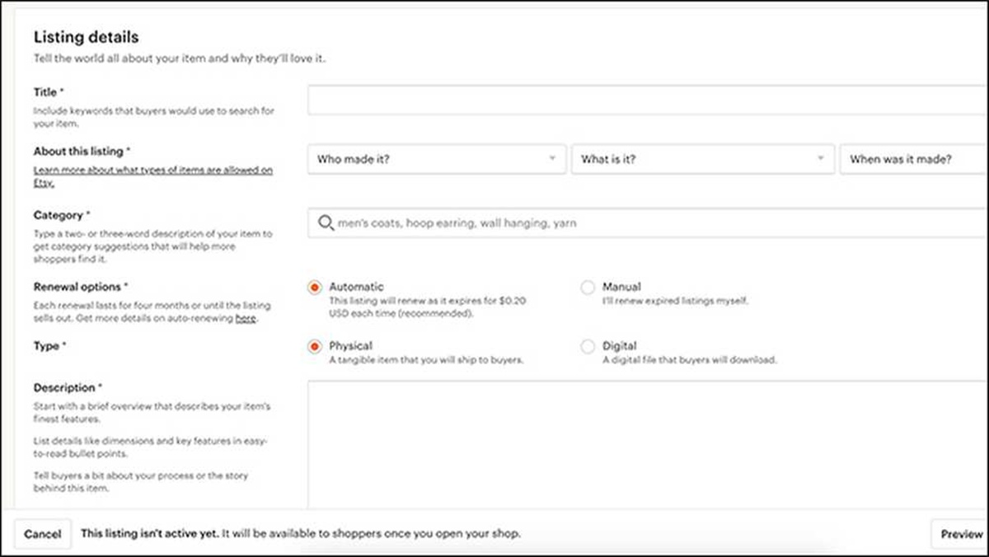Click the 'Renewal options' label
989x557 pixels.
(77, 287)
